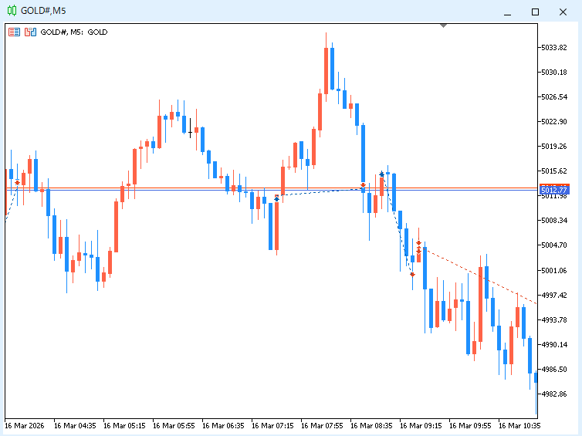Click the red-blue list icon beside chart title
Image resolution: width=582 pixels, height=436 pixels.
pos(15,32)
